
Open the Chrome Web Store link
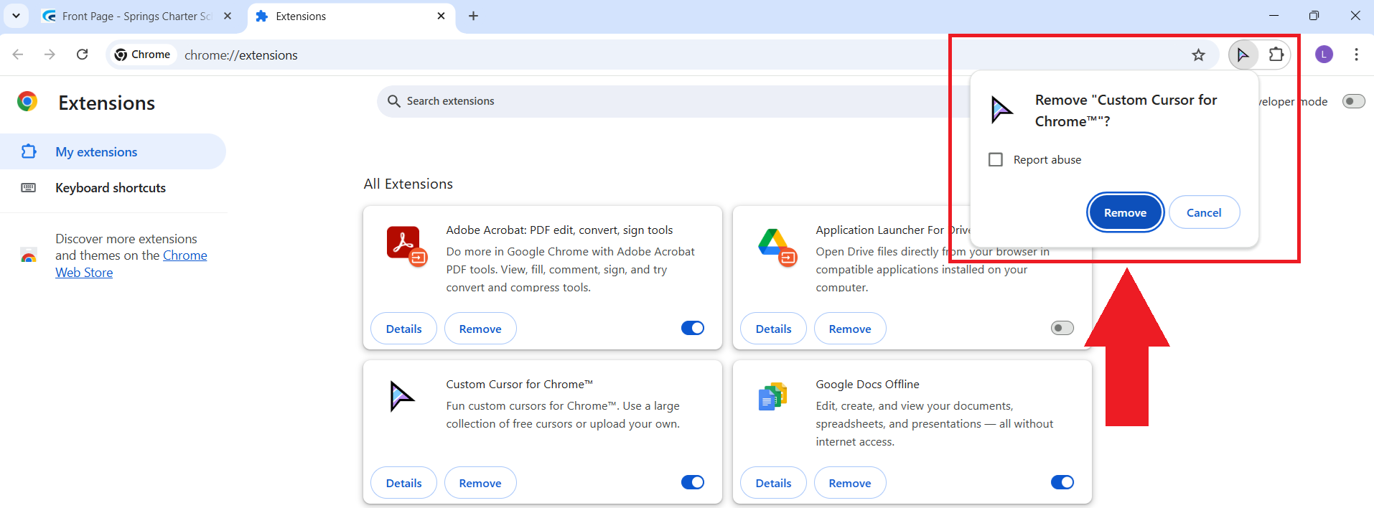tap(184, 256)
